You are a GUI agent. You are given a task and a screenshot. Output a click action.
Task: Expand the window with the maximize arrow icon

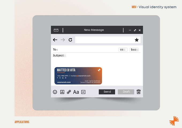[135, 30]
